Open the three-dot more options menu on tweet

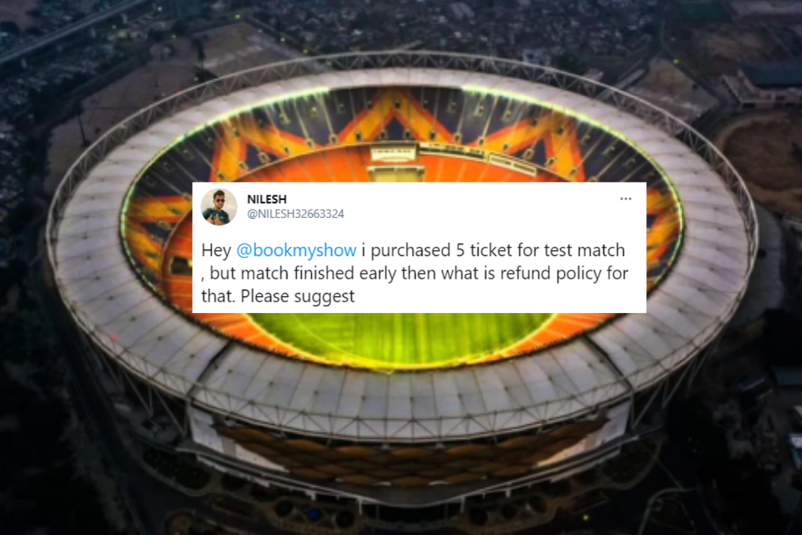coord(626,199)
